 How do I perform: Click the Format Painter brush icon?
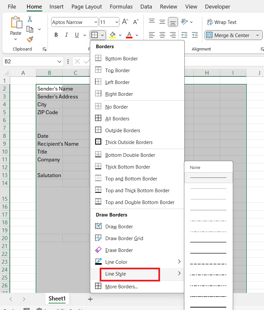(30, 40)
